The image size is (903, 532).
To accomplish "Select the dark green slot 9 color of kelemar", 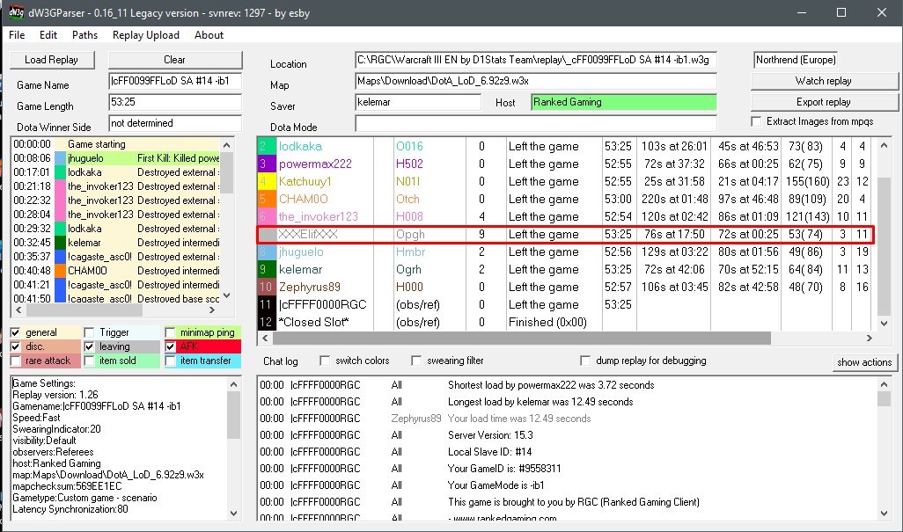I will tap(267, 270).
